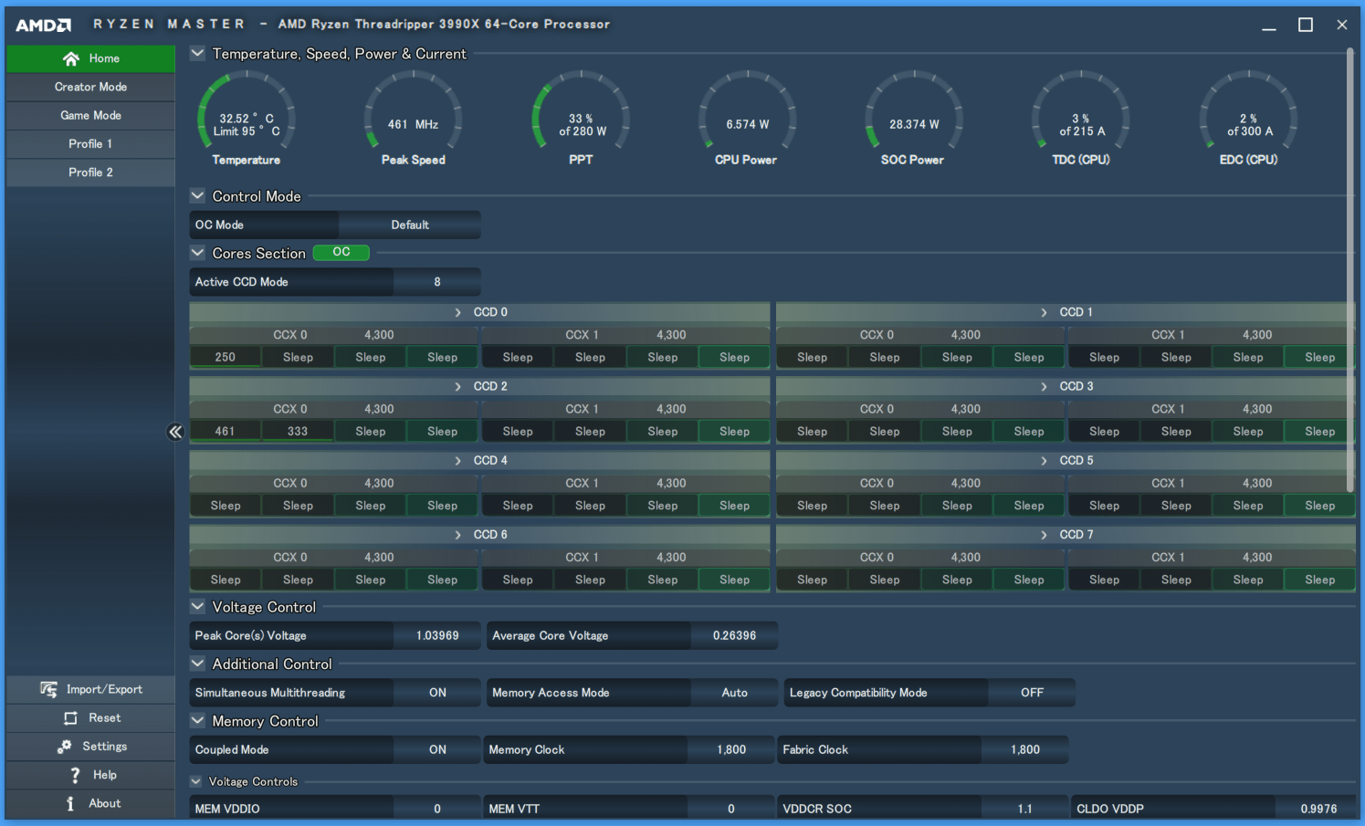The width and height of the screenshot is (1365, 826).
Task: Click the Settings gear icon
Action: (64, 747)
